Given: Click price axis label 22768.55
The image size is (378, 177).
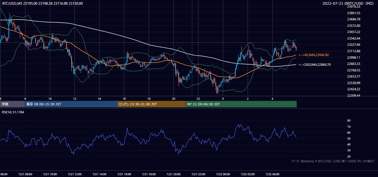Looking at the screenshot, I should [353, 70].
